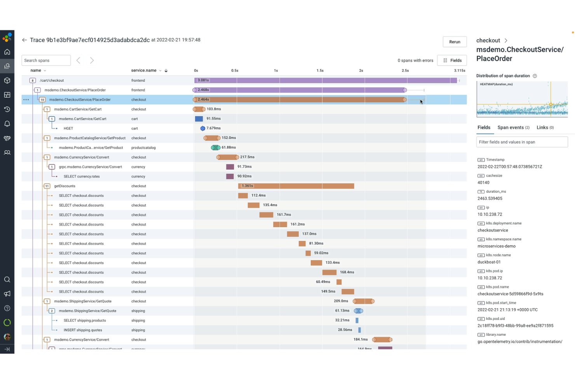Viewport: 575px width, 384px height.
Task: Select the Datasets cube icon in the sidebar
Action: pyautogui.click(x=7, y=81)
